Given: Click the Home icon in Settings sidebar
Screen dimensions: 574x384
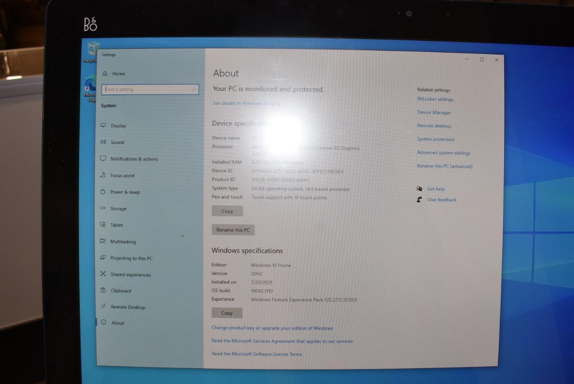Looking at the screenshot, I should point(105,74).
